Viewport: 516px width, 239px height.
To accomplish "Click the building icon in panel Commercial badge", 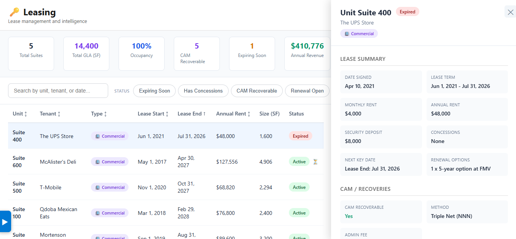I will pos(347,34).
